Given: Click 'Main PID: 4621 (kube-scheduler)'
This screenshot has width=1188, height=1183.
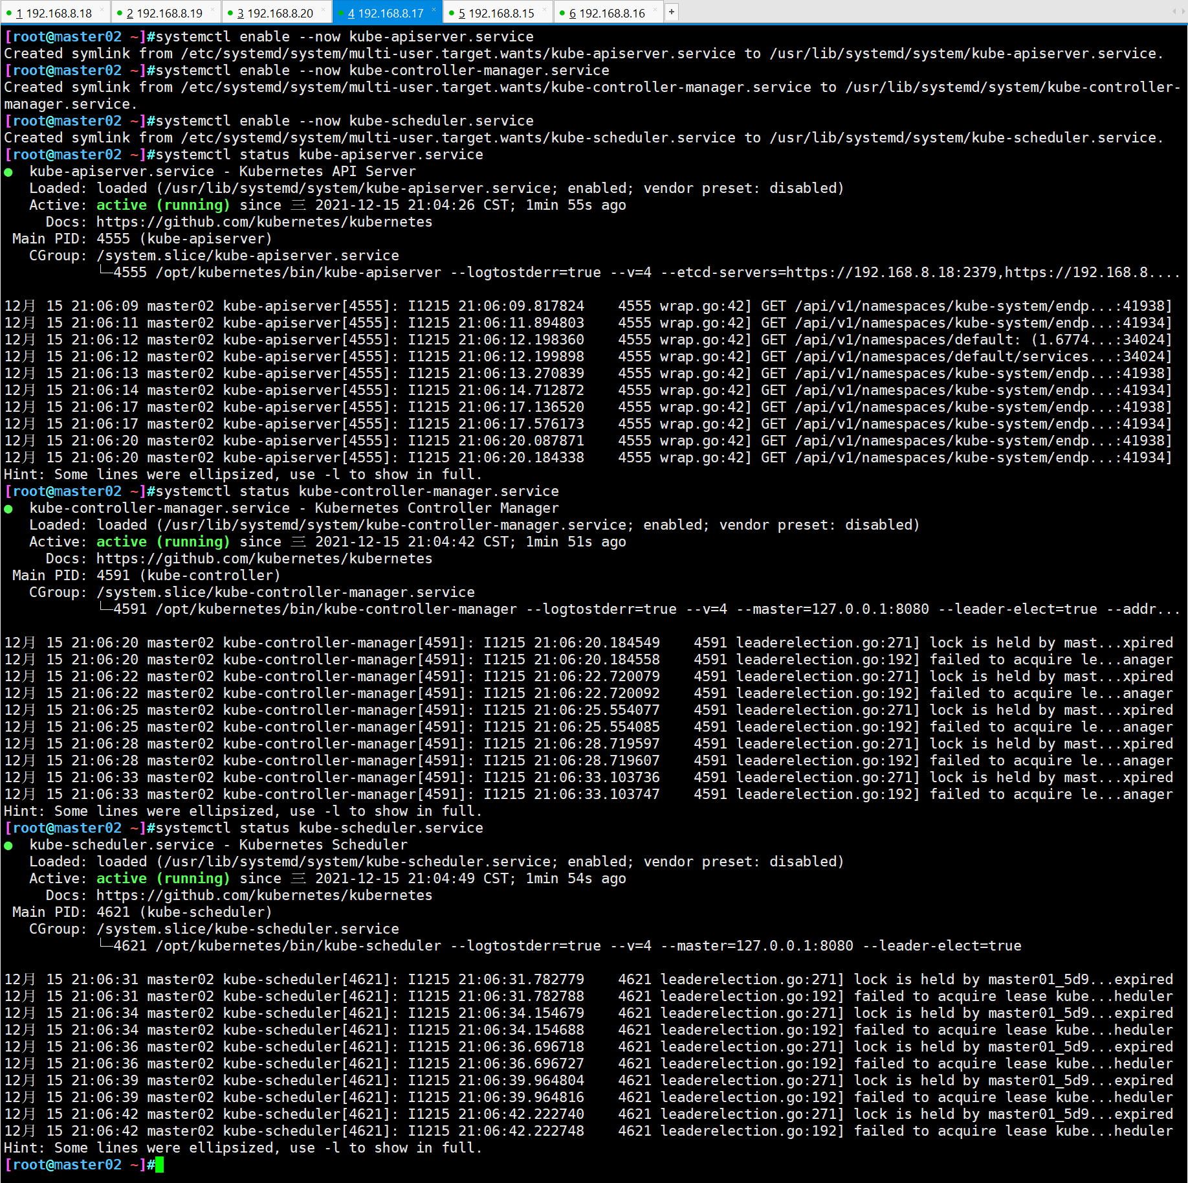Looking at the screenshot, I should [x=142, y=912].
